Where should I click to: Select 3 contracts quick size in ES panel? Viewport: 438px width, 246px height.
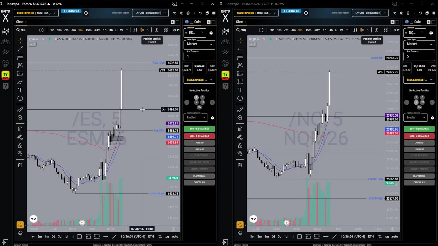click(x=202, y=97)
